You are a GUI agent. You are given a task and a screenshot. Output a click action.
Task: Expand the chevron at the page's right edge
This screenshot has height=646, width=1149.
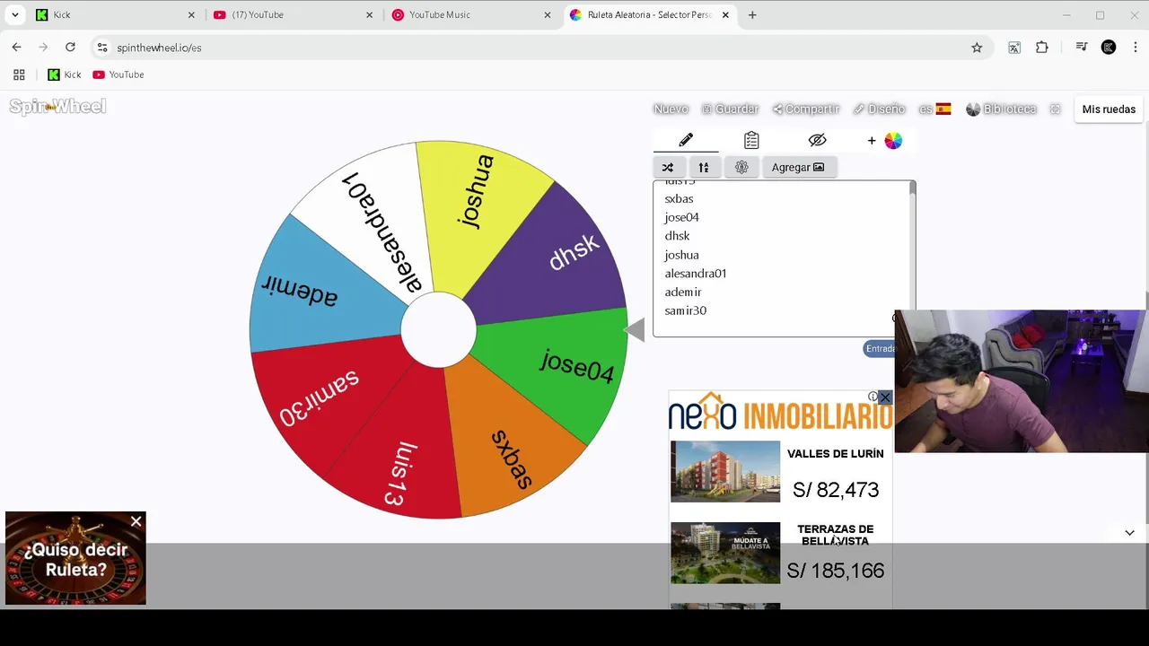pyautogui.click(x=1129, y=533)
